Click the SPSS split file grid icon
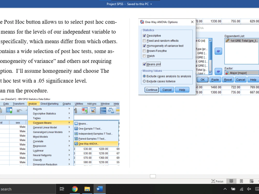Screen dimensions: 259x194 [x=103, y=110]
